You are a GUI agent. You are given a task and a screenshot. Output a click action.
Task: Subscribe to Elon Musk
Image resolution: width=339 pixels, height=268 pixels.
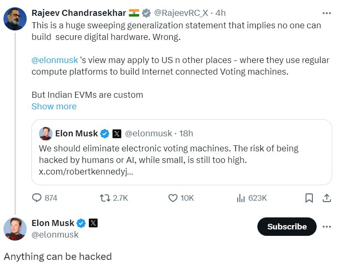pos(287,226)
